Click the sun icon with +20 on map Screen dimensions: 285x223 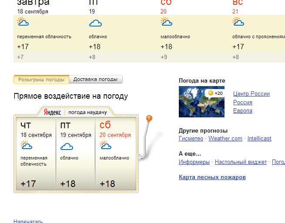[x=211, y=93]
